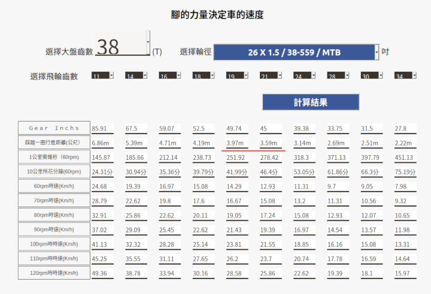Image resolution: width=431 pixels, height=294 pixels.
Task: Click the 100rpm speed field 41.13
Action: (x=102, y=245)
